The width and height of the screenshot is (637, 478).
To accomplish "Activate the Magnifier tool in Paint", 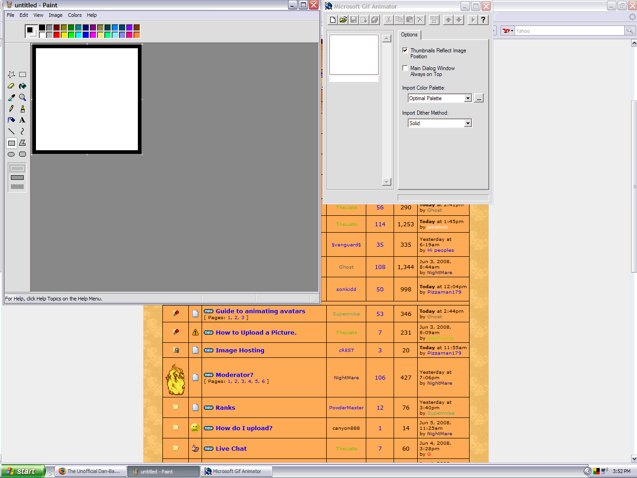I will [x=22, y=97].
